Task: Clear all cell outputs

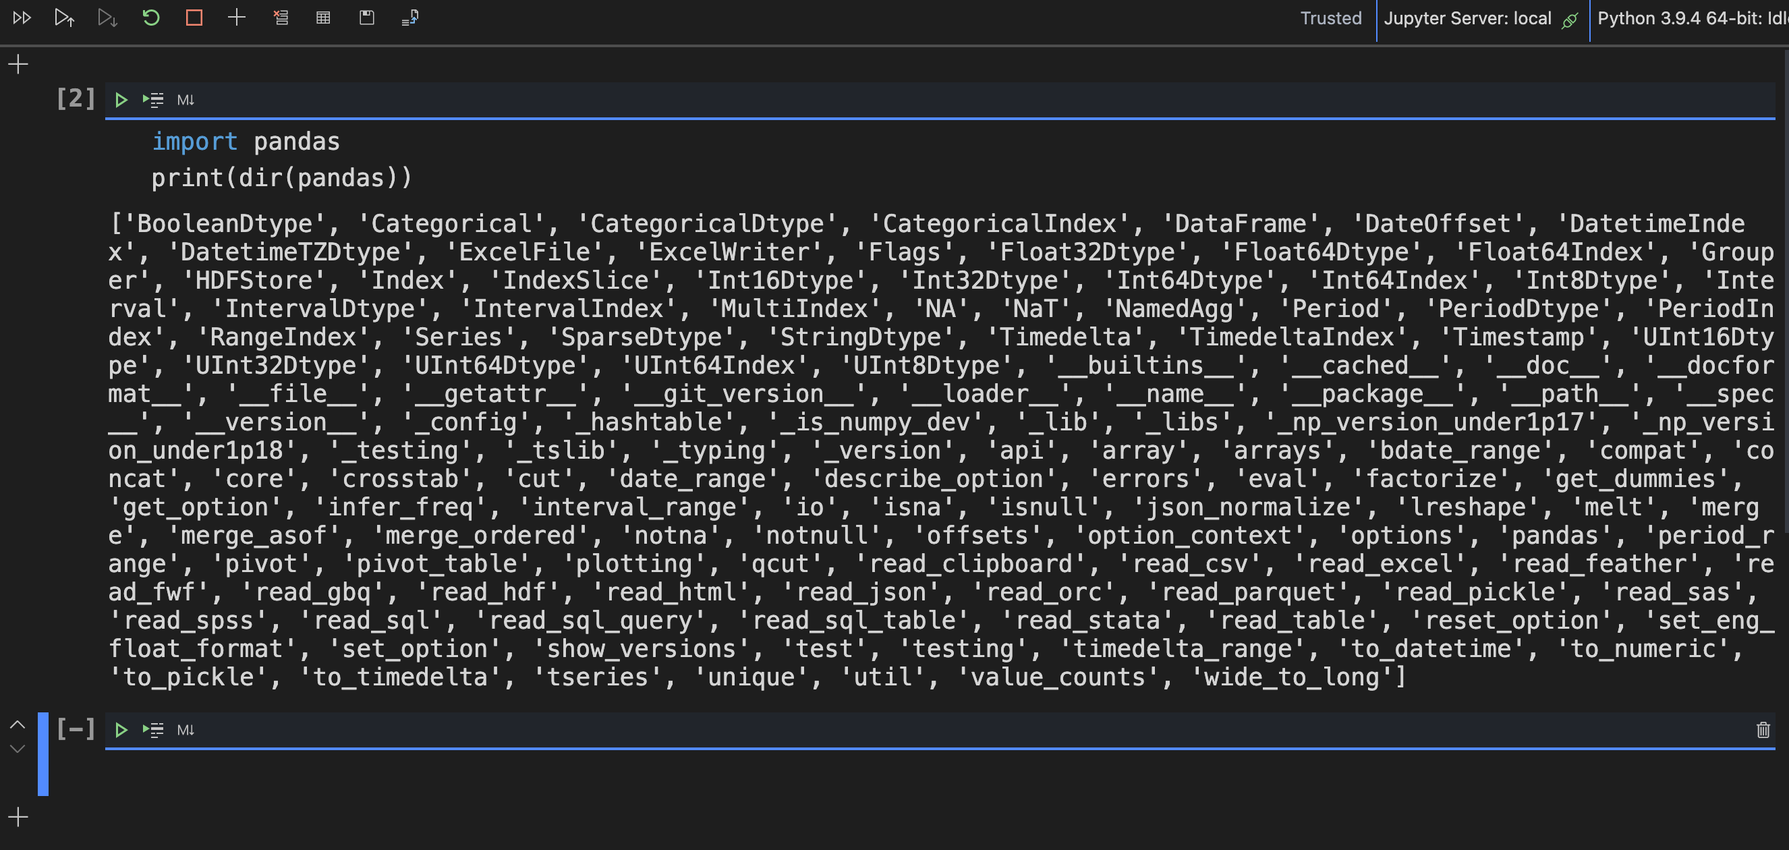Action: tap(281, 18)
